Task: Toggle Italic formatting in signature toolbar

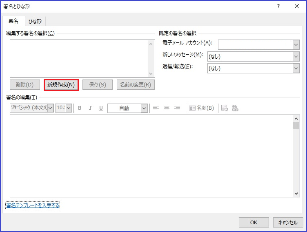Action: point(90,108)
